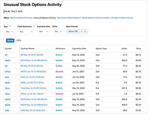Open MSTR May 16 '25 490.00 Call contract
Image resolution: width=148 pixels, height=114 pixels.
[34, 105]
